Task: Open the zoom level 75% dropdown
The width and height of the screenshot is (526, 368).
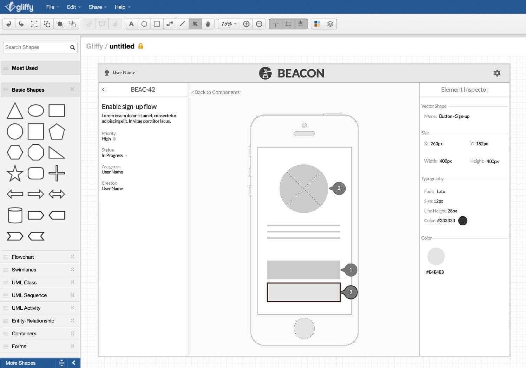Action: point(228,24)
